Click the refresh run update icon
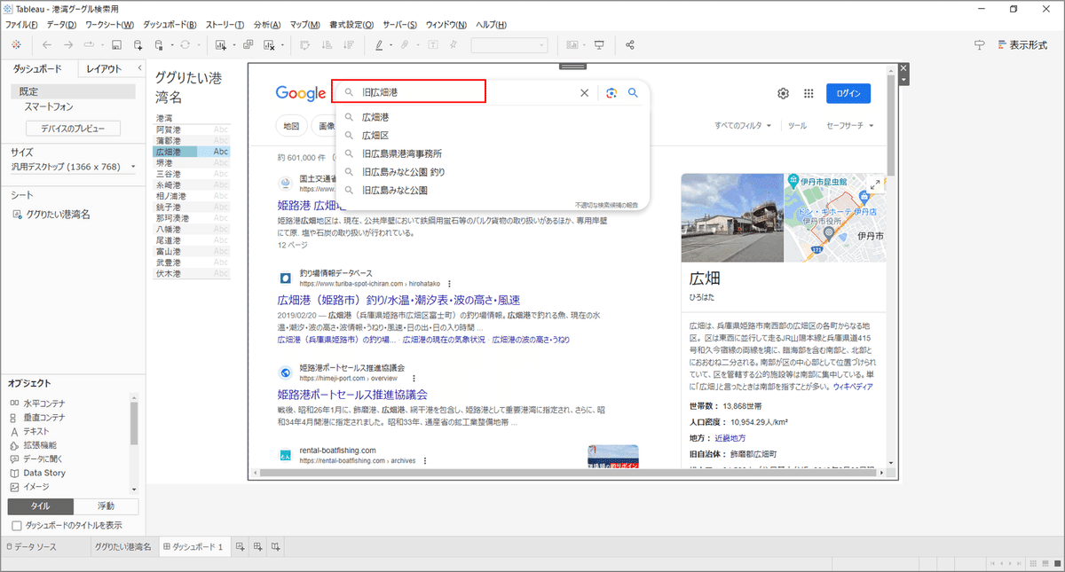Screen dimensions: 1065x572 [x=185, y=44]
